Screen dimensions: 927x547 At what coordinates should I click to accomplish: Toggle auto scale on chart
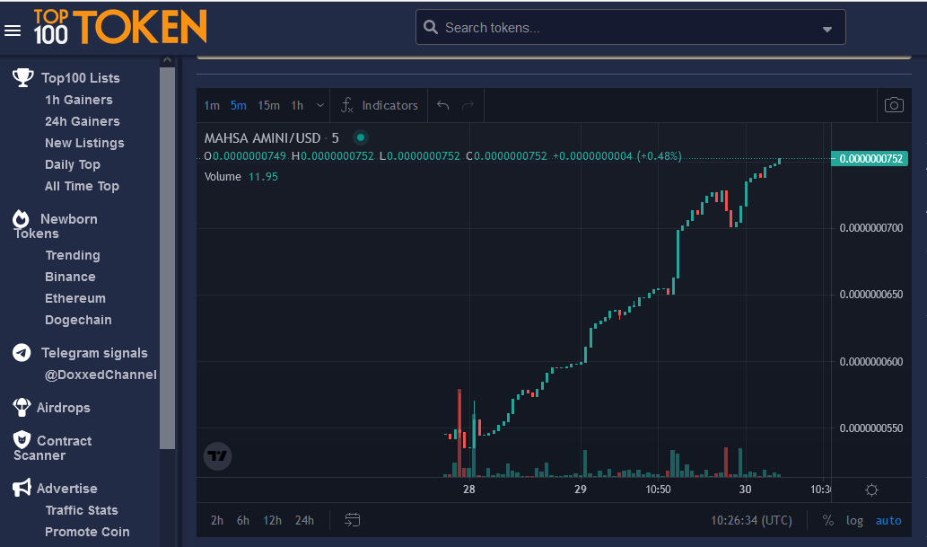(888, 520)
